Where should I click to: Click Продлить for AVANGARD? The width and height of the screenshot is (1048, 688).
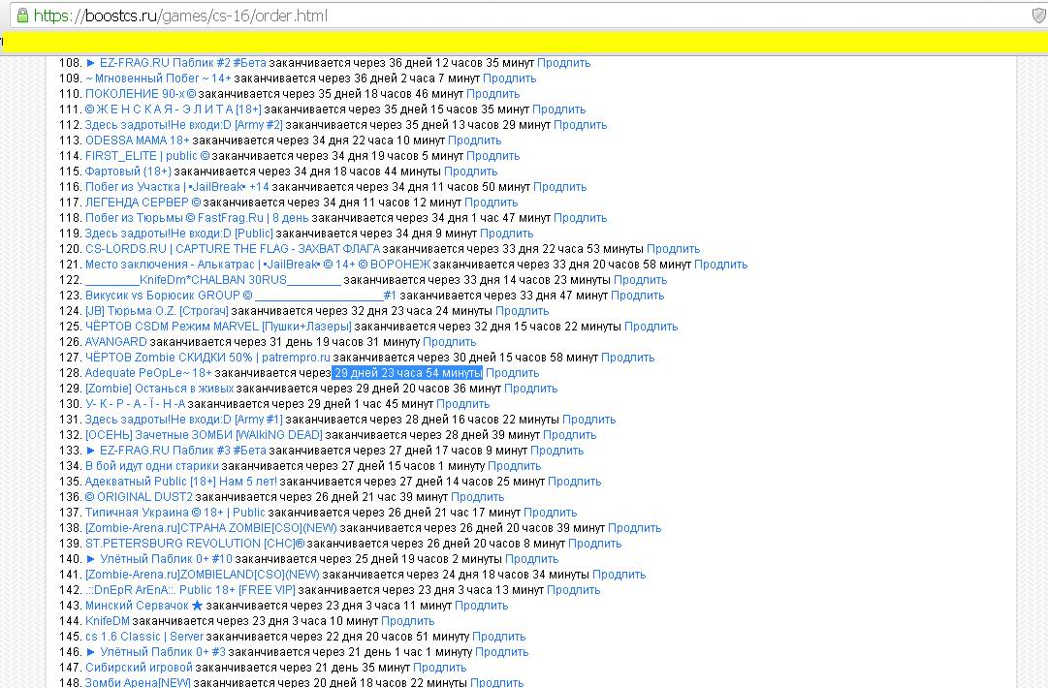(450, 341)
